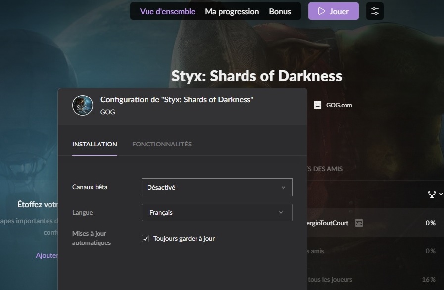Viewport: 444px width, 290px height.
Task: Open the Bonus tab
Action: (280, 11)
